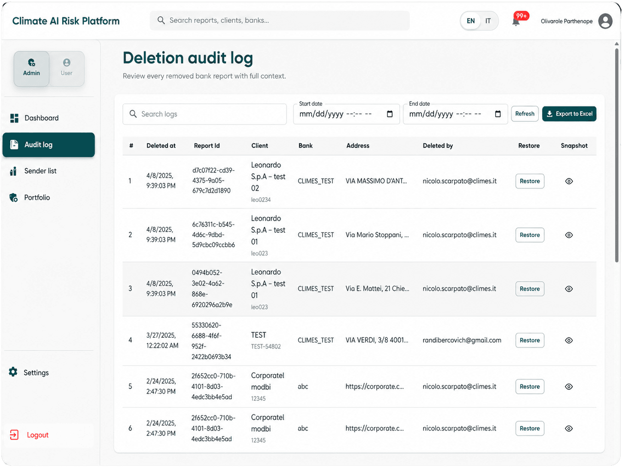View the snapshot eye icon for row 2
Image resolution: width=622 pixels, height=467 pixels.
(569, 235)
